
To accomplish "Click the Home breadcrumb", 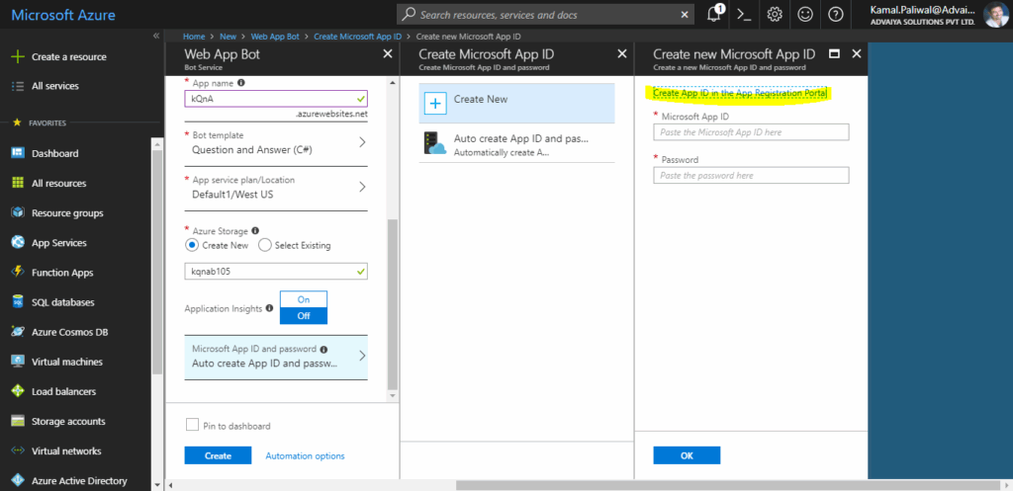I will 194,37.
